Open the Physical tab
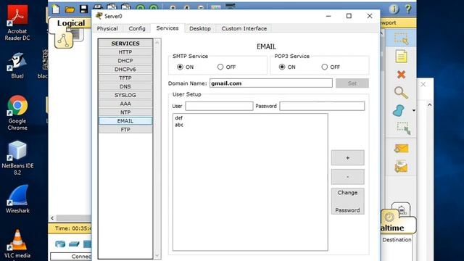The height and width of the screenshot is (261, 464). point(107,28)
